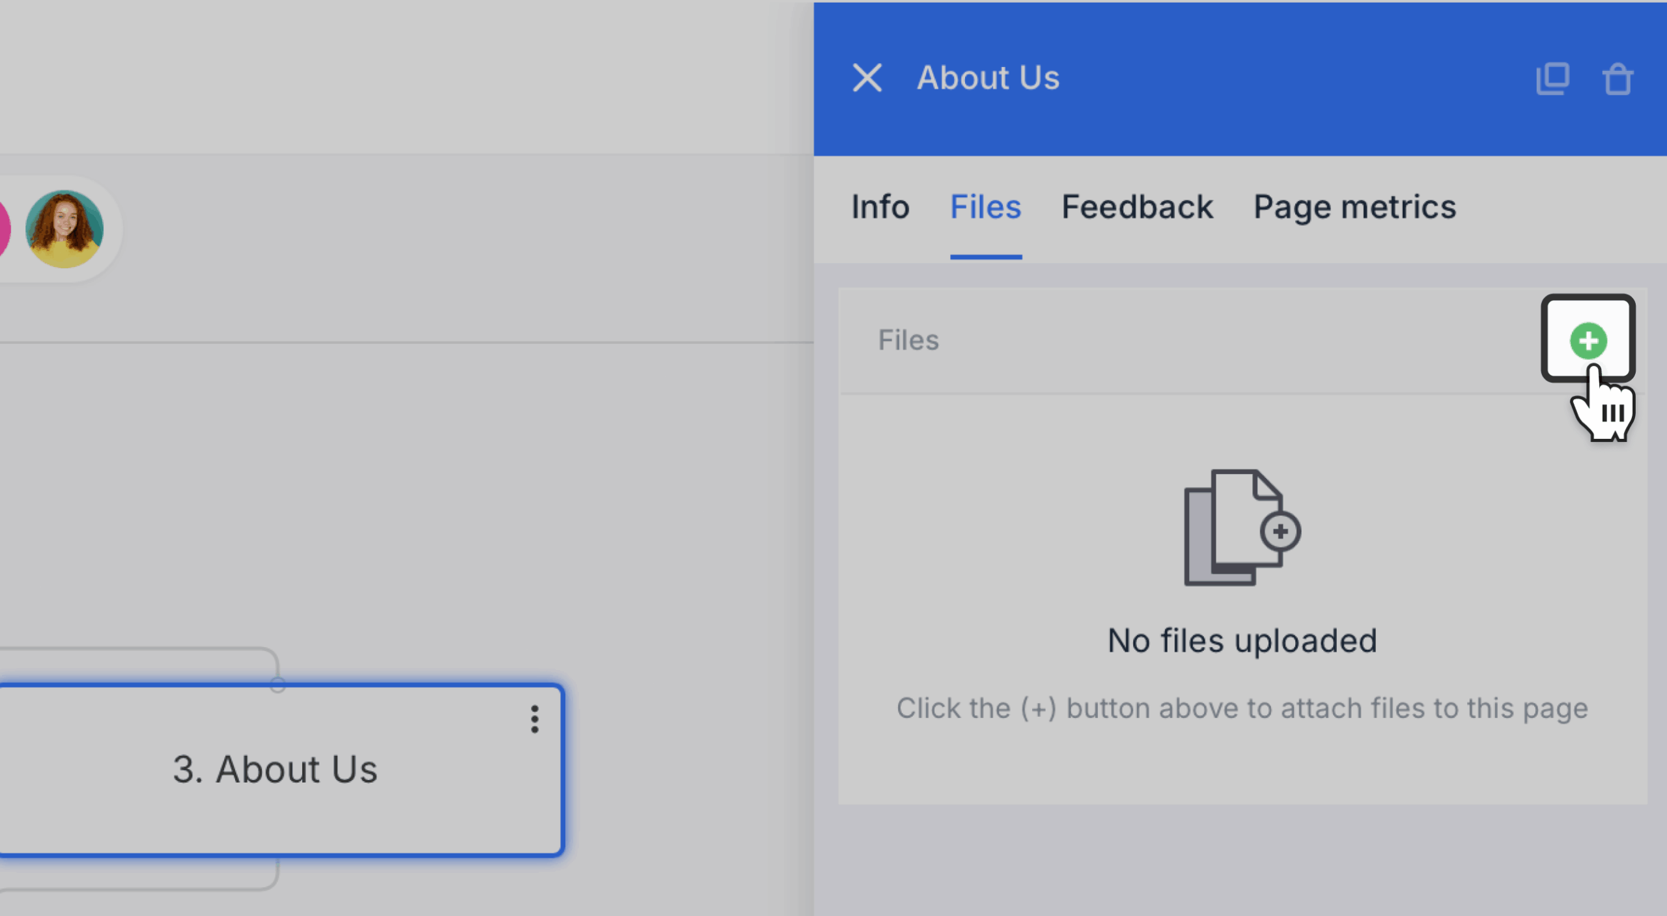
Task: Click the empty files document illustration
Action: point(1242,527)
